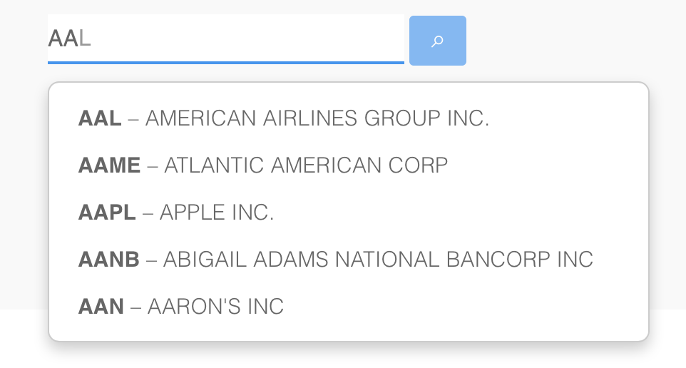Select the AAPL ticker suggestion
The height and width of the screenshot is (368, 686).
pyautogui.click(x=107, y=213)
